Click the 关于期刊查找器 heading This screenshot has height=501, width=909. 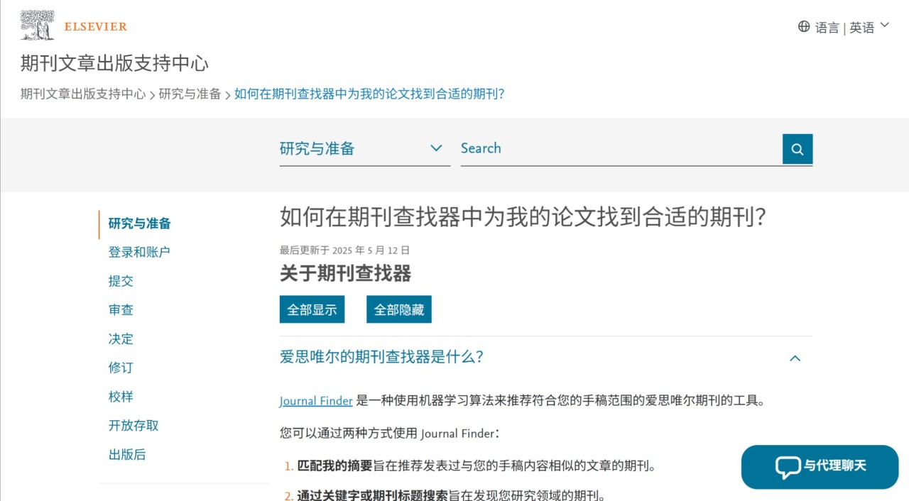[345, 274]
